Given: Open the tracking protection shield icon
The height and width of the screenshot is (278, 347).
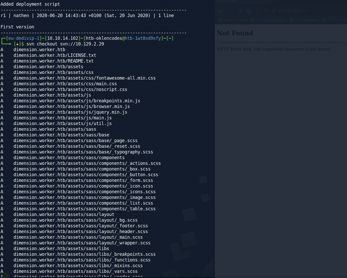Looking at the screenshot, I should pos(266,11).
